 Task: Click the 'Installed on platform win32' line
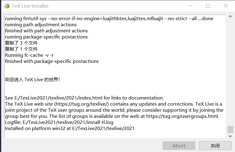70,128
